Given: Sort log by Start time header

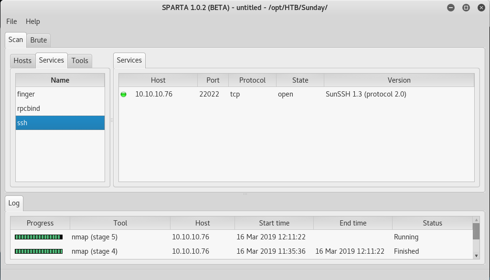Looking at the screenshot, I should coord(274,223).
